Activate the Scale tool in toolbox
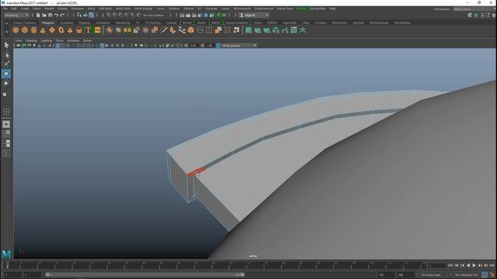 click(x=5, y=94)
